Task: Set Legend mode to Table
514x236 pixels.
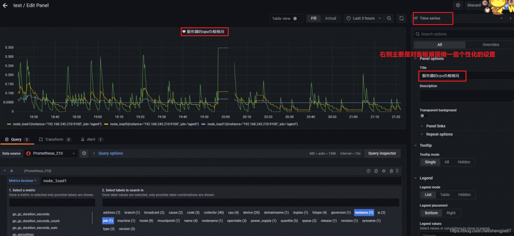Action: [445, 195]
